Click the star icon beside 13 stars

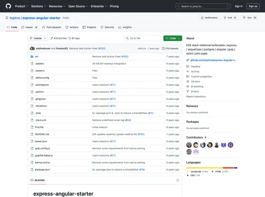click(x=188, y=81)
